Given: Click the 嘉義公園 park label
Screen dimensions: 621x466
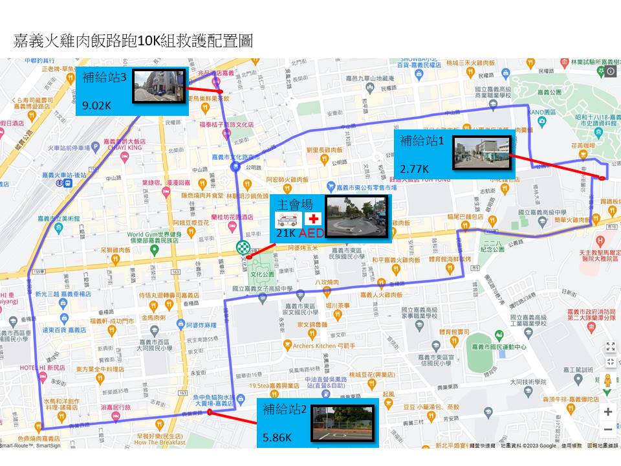Looking at the screenshot, I should tap(550, 93).
